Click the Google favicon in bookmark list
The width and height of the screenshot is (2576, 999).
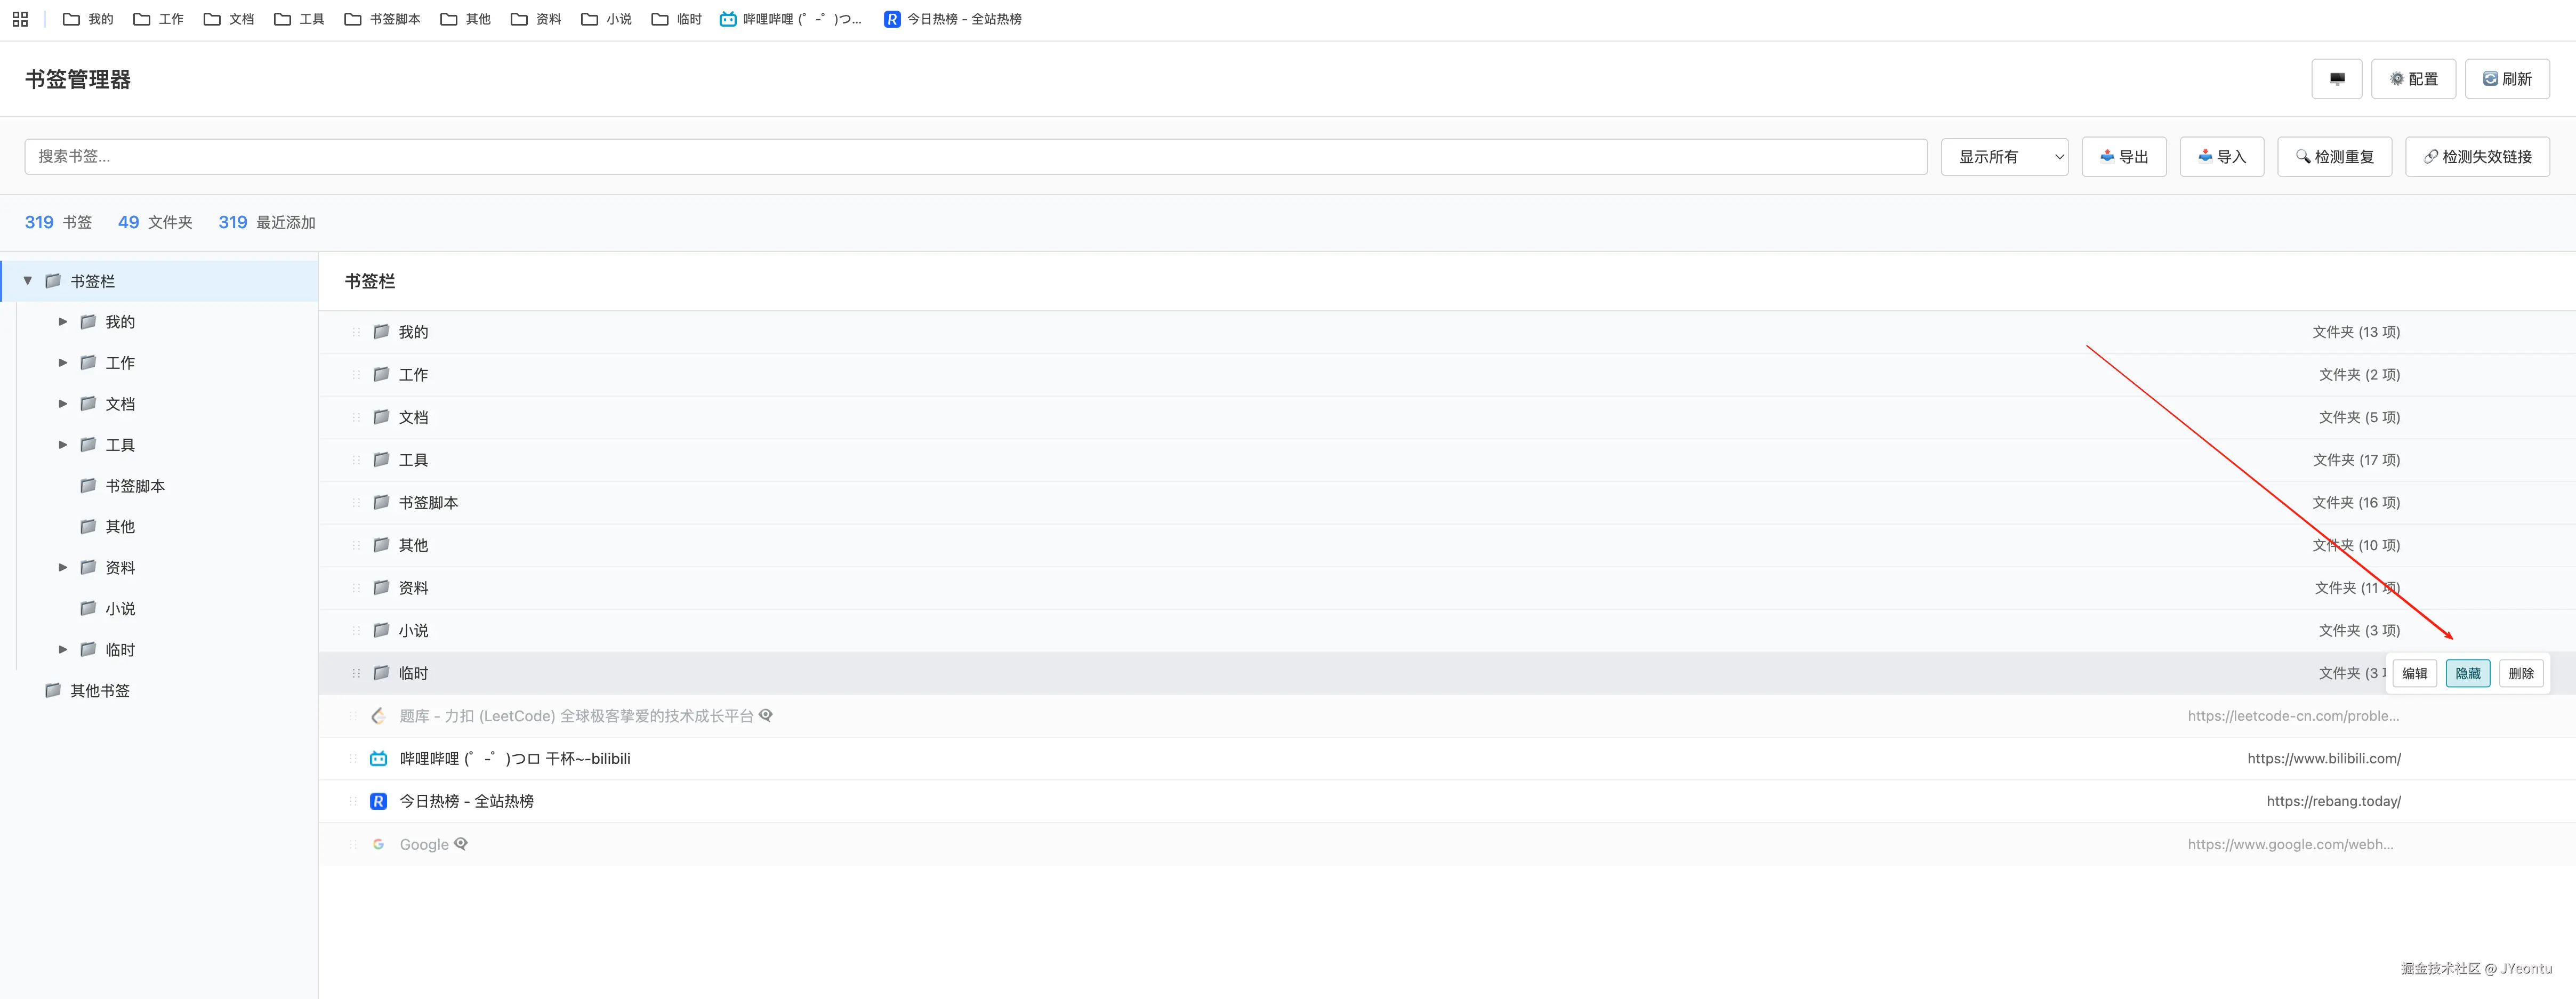[378, 845]
